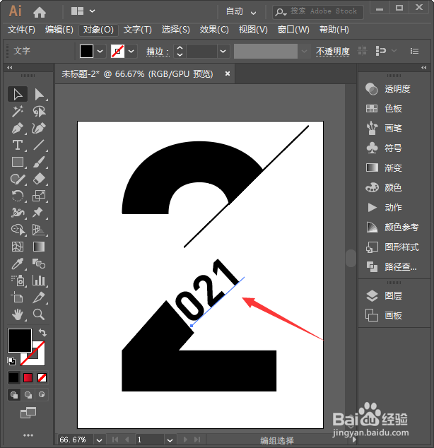This screenshot has width=434, height=448.
Task: Toggle Draw Inside mode
Action: pyautogui.click(x=42, y=395)
